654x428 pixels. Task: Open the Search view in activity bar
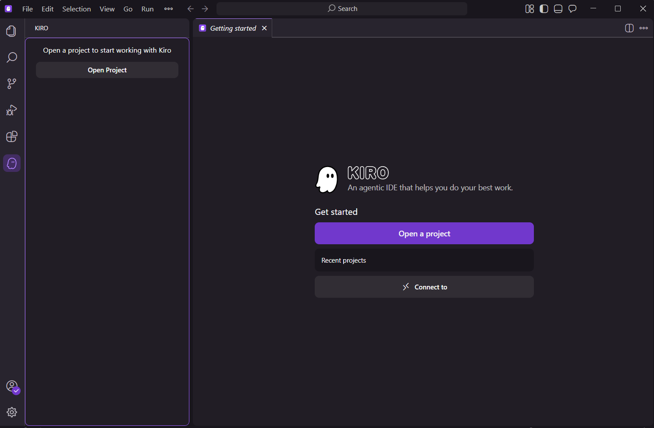point(12,57)
